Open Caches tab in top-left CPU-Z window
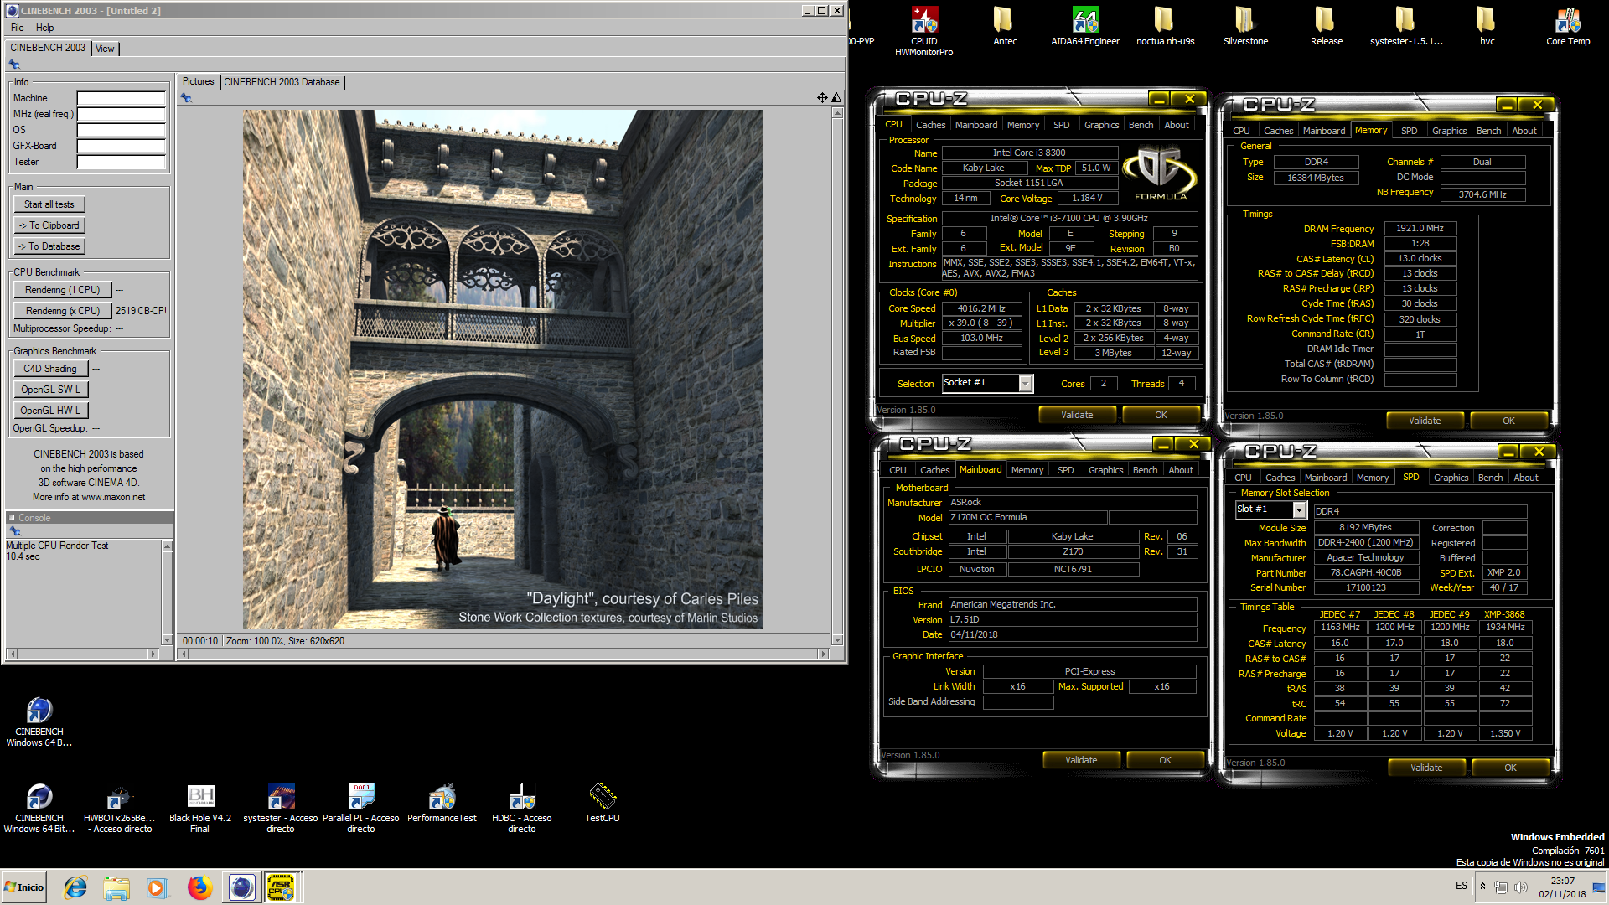 point(930,125)
